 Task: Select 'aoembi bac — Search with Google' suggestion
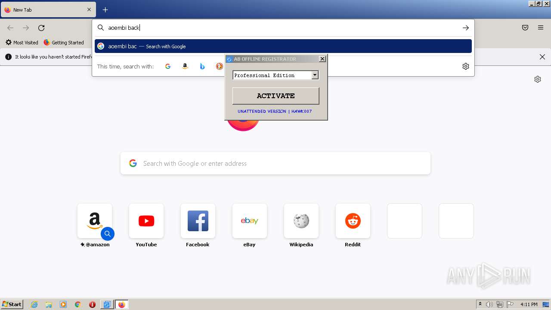pyautogui.click(x=283, y=46)
